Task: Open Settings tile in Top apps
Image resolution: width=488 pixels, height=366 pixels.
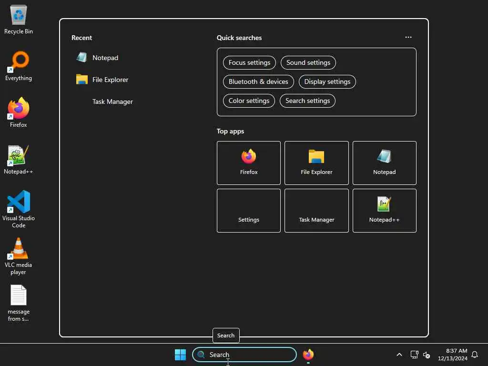Action: (249, 211)
